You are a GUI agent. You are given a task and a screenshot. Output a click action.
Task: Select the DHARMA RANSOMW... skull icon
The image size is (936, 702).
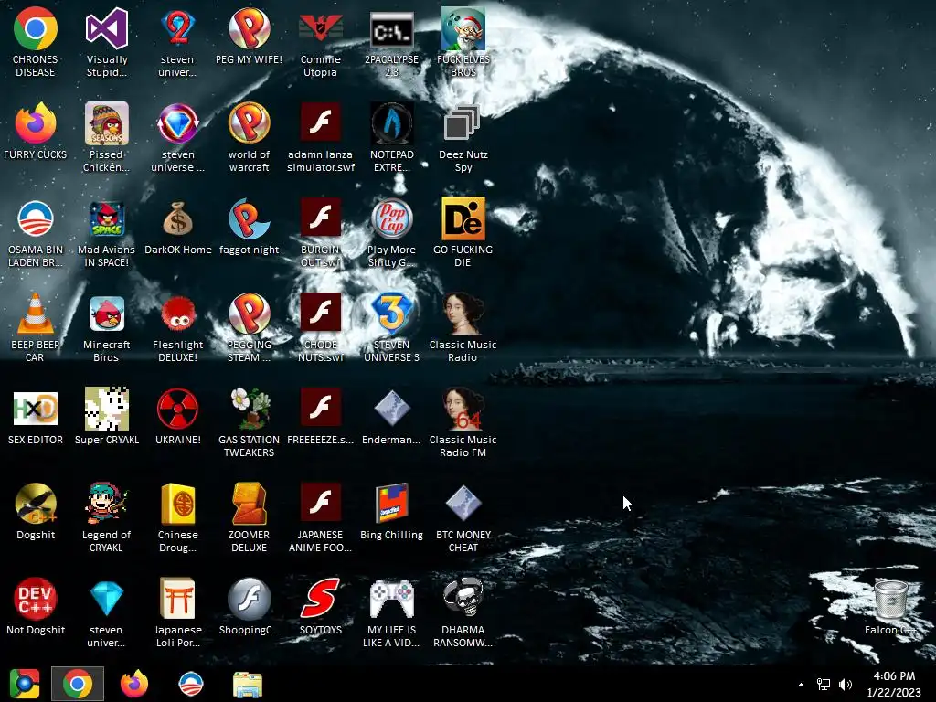tap(463, 599)
